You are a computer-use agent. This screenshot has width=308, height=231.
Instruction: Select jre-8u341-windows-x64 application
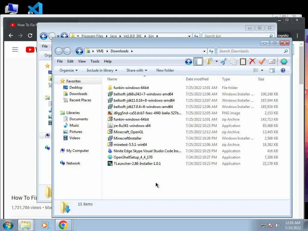point(132,125)
